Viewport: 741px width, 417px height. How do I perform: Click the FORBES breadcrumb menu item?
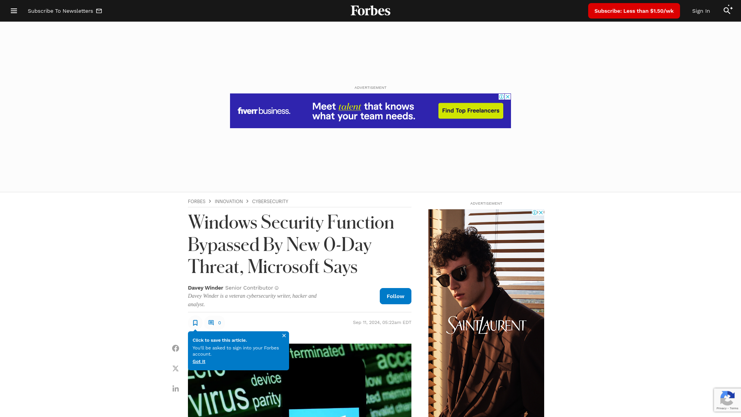coord(196,201)
